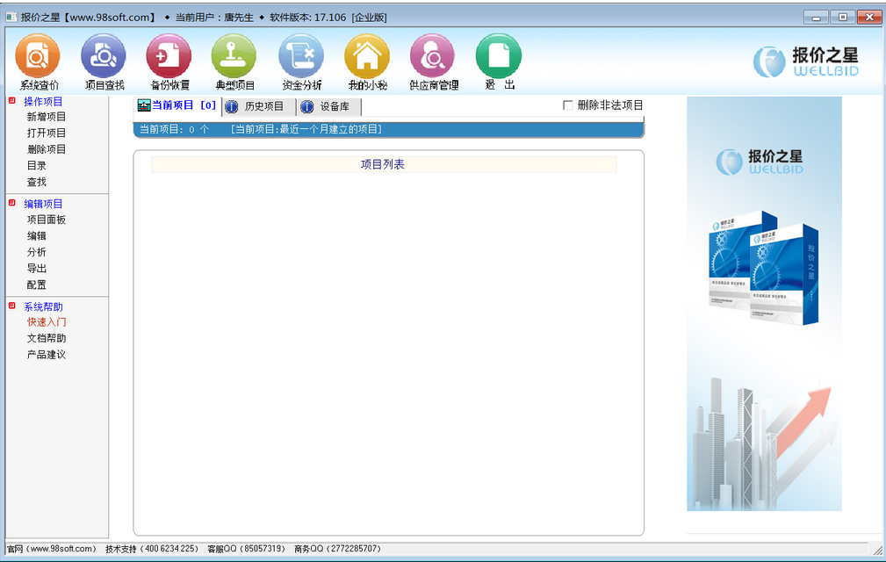886x562 pixels.
Task: Select 删除项目 in the sidebar
Action: pos(47,149)
